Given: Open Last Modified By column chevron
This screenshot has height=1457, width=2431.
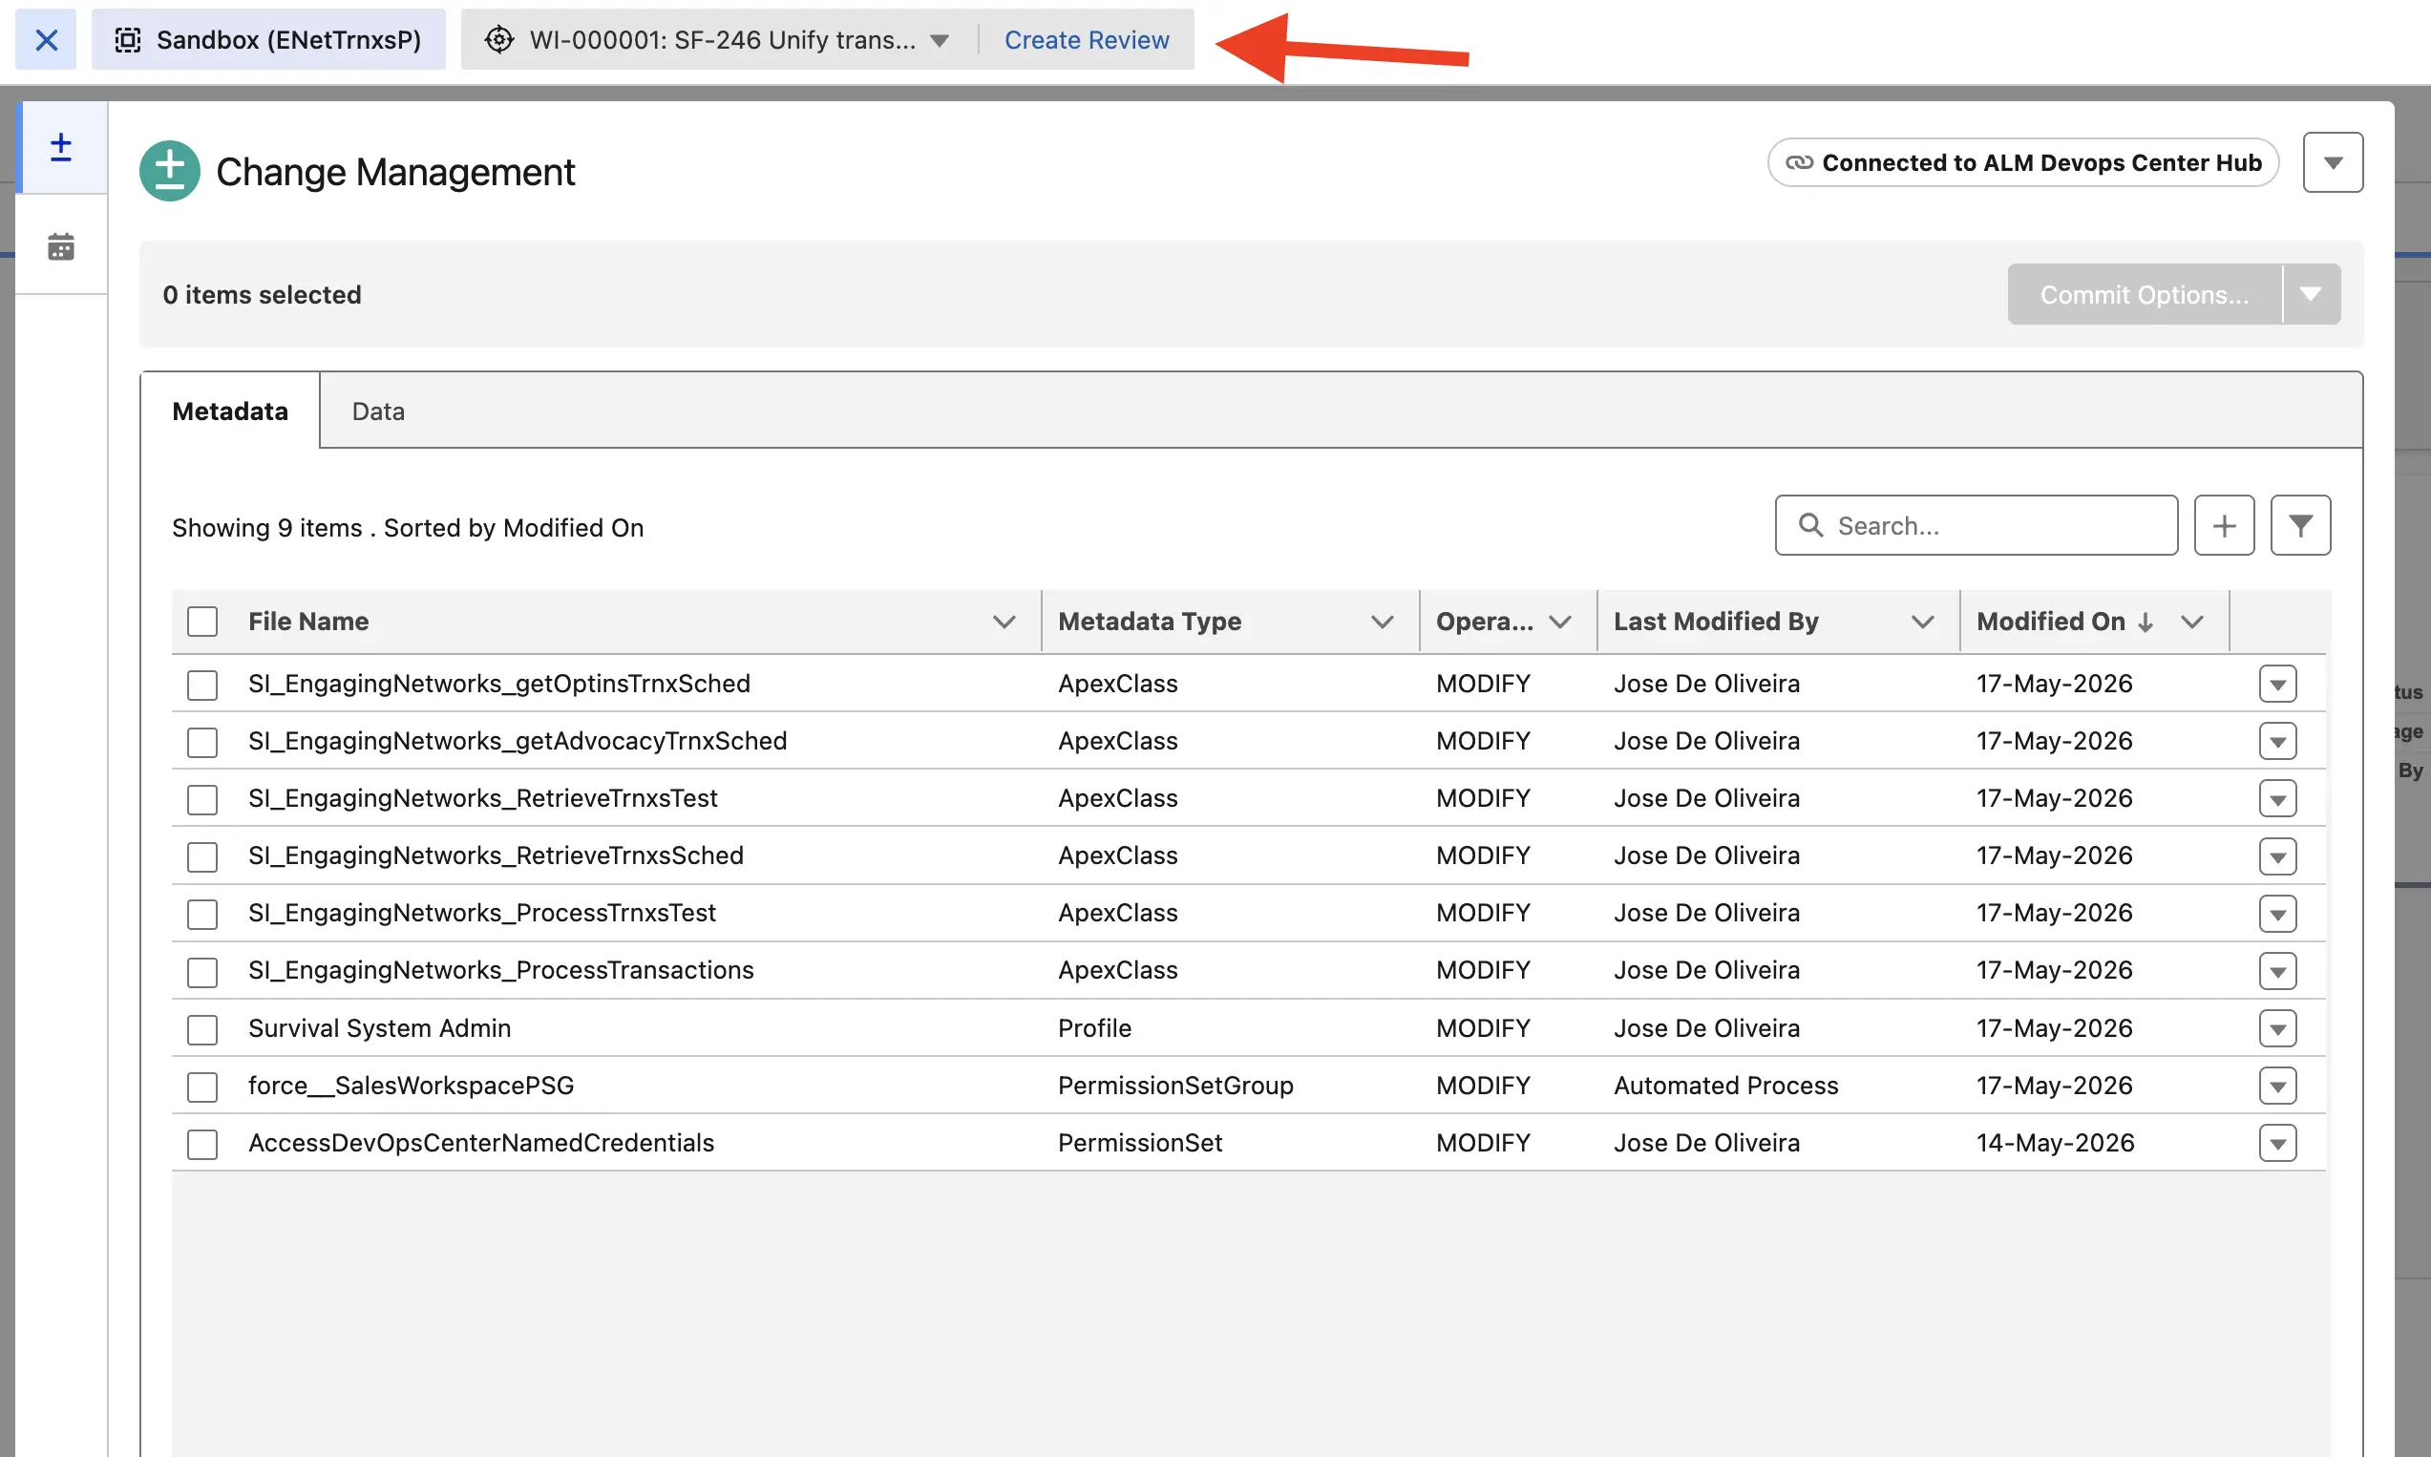Looking at the screenshot, I should coord(1922,622).
